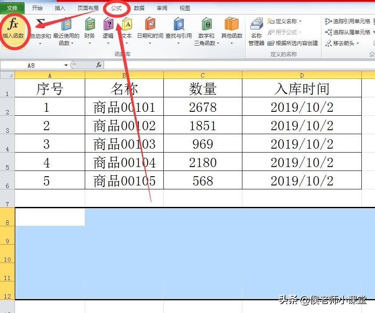Click cell 商品00105
Image resolution: width=375 pixels, height=313 pixels.
[124, 180]
